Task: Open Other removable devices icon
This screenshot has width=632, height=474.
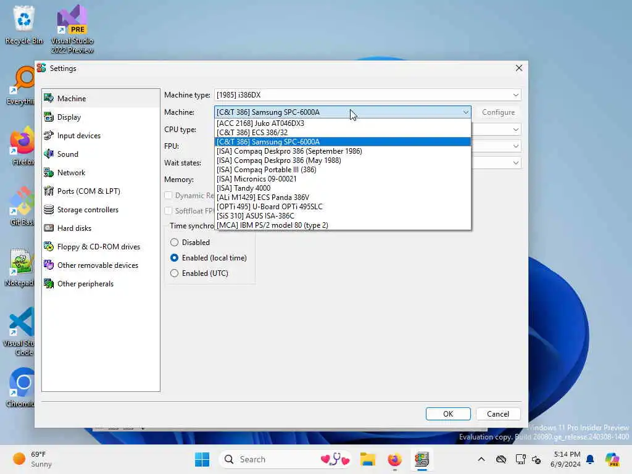Action: 49,265
